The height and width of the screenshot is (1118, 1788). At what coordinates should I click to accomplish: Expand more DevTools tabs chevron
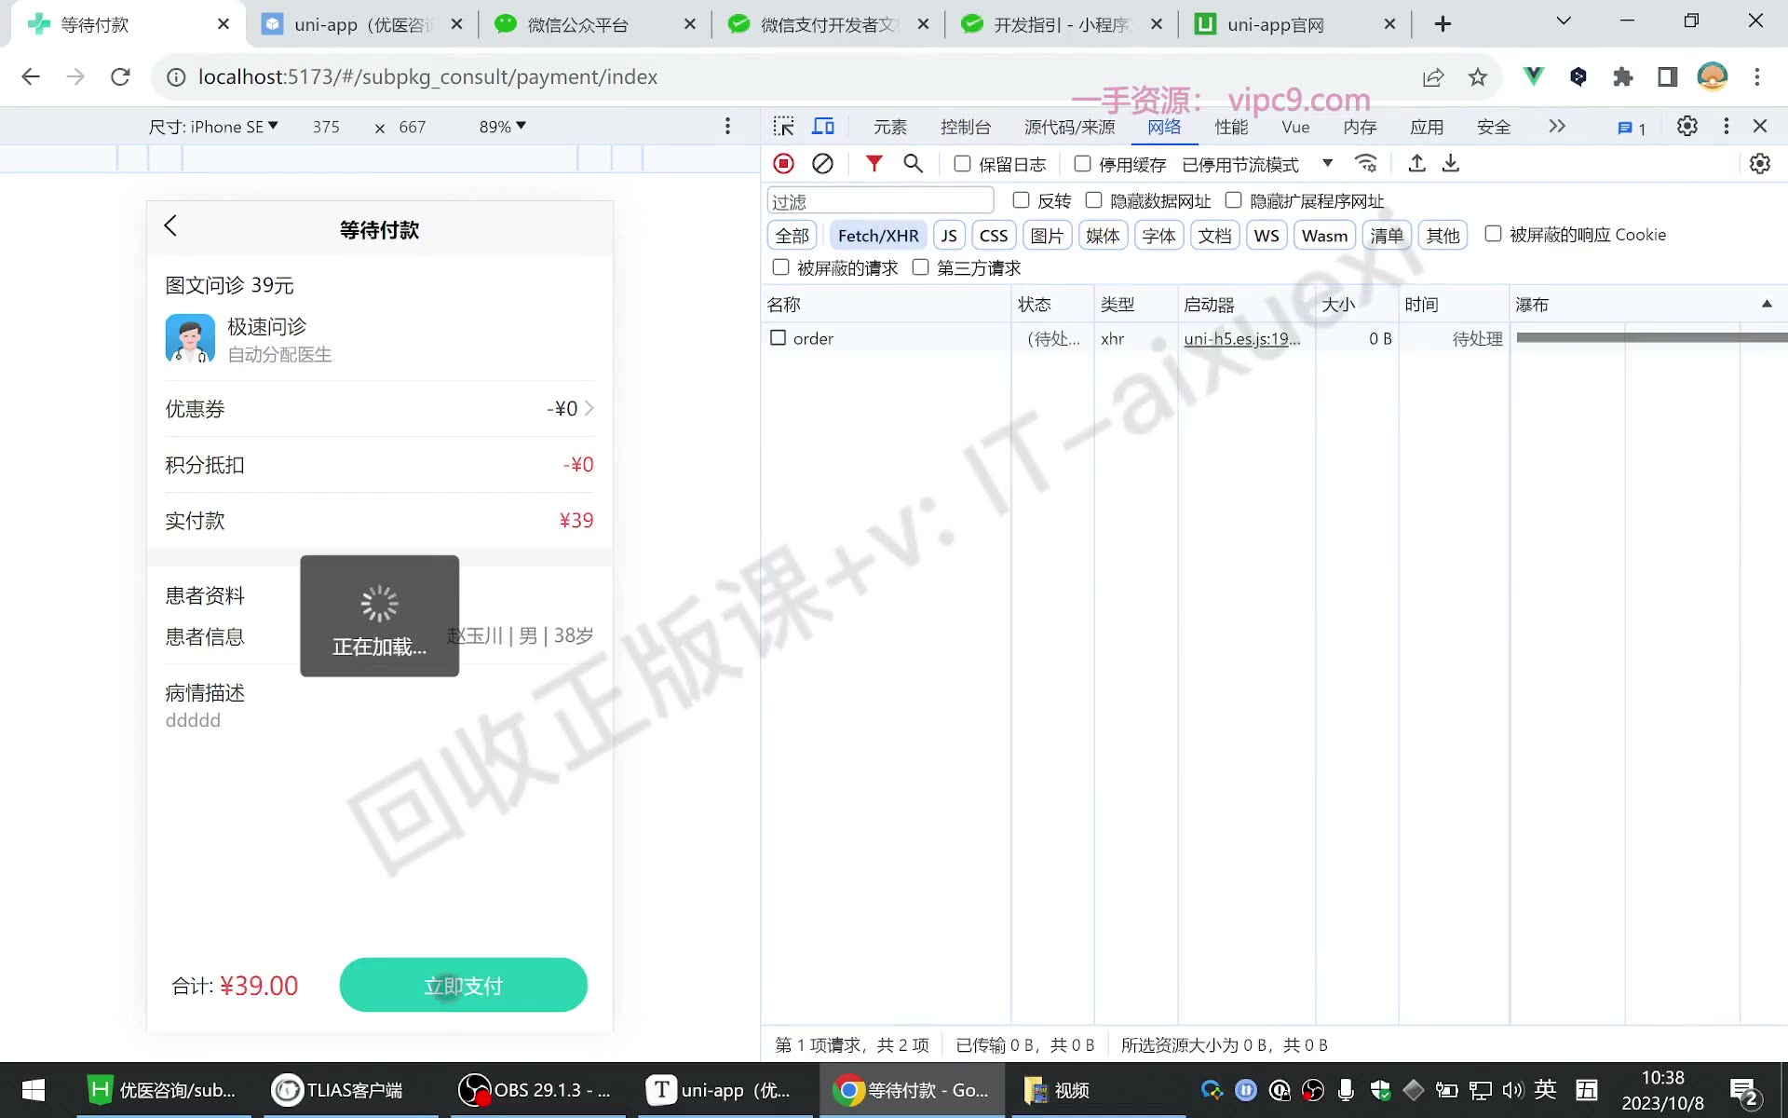coord(1557,126)
